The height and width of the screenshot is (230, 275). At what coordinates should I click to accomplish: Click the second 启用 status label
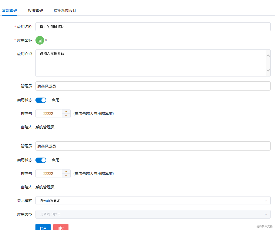coord(55,160)
